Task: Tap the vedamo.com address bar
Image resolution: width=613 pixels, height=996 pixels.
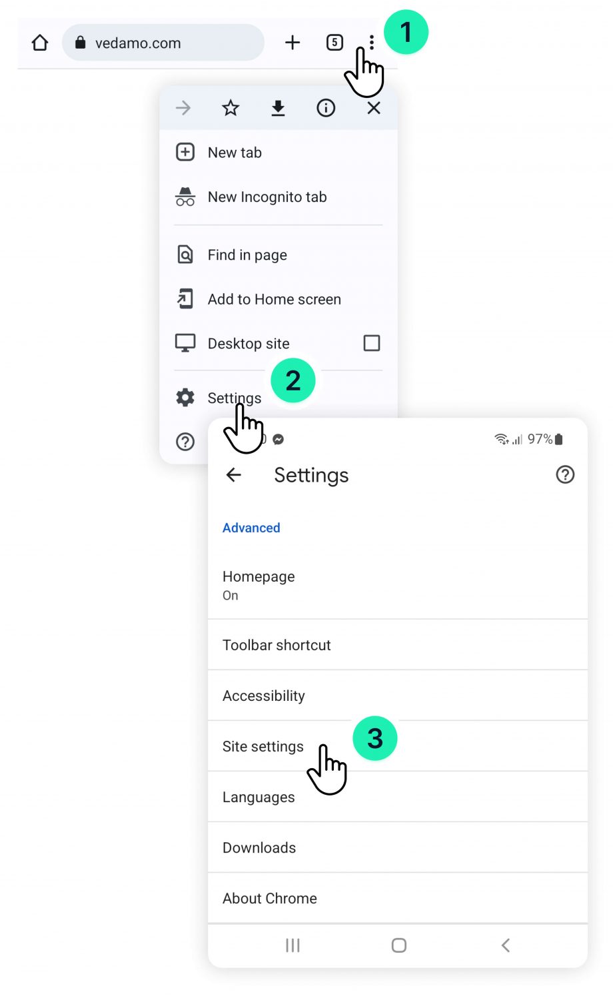Action: [x=163, y=42]
